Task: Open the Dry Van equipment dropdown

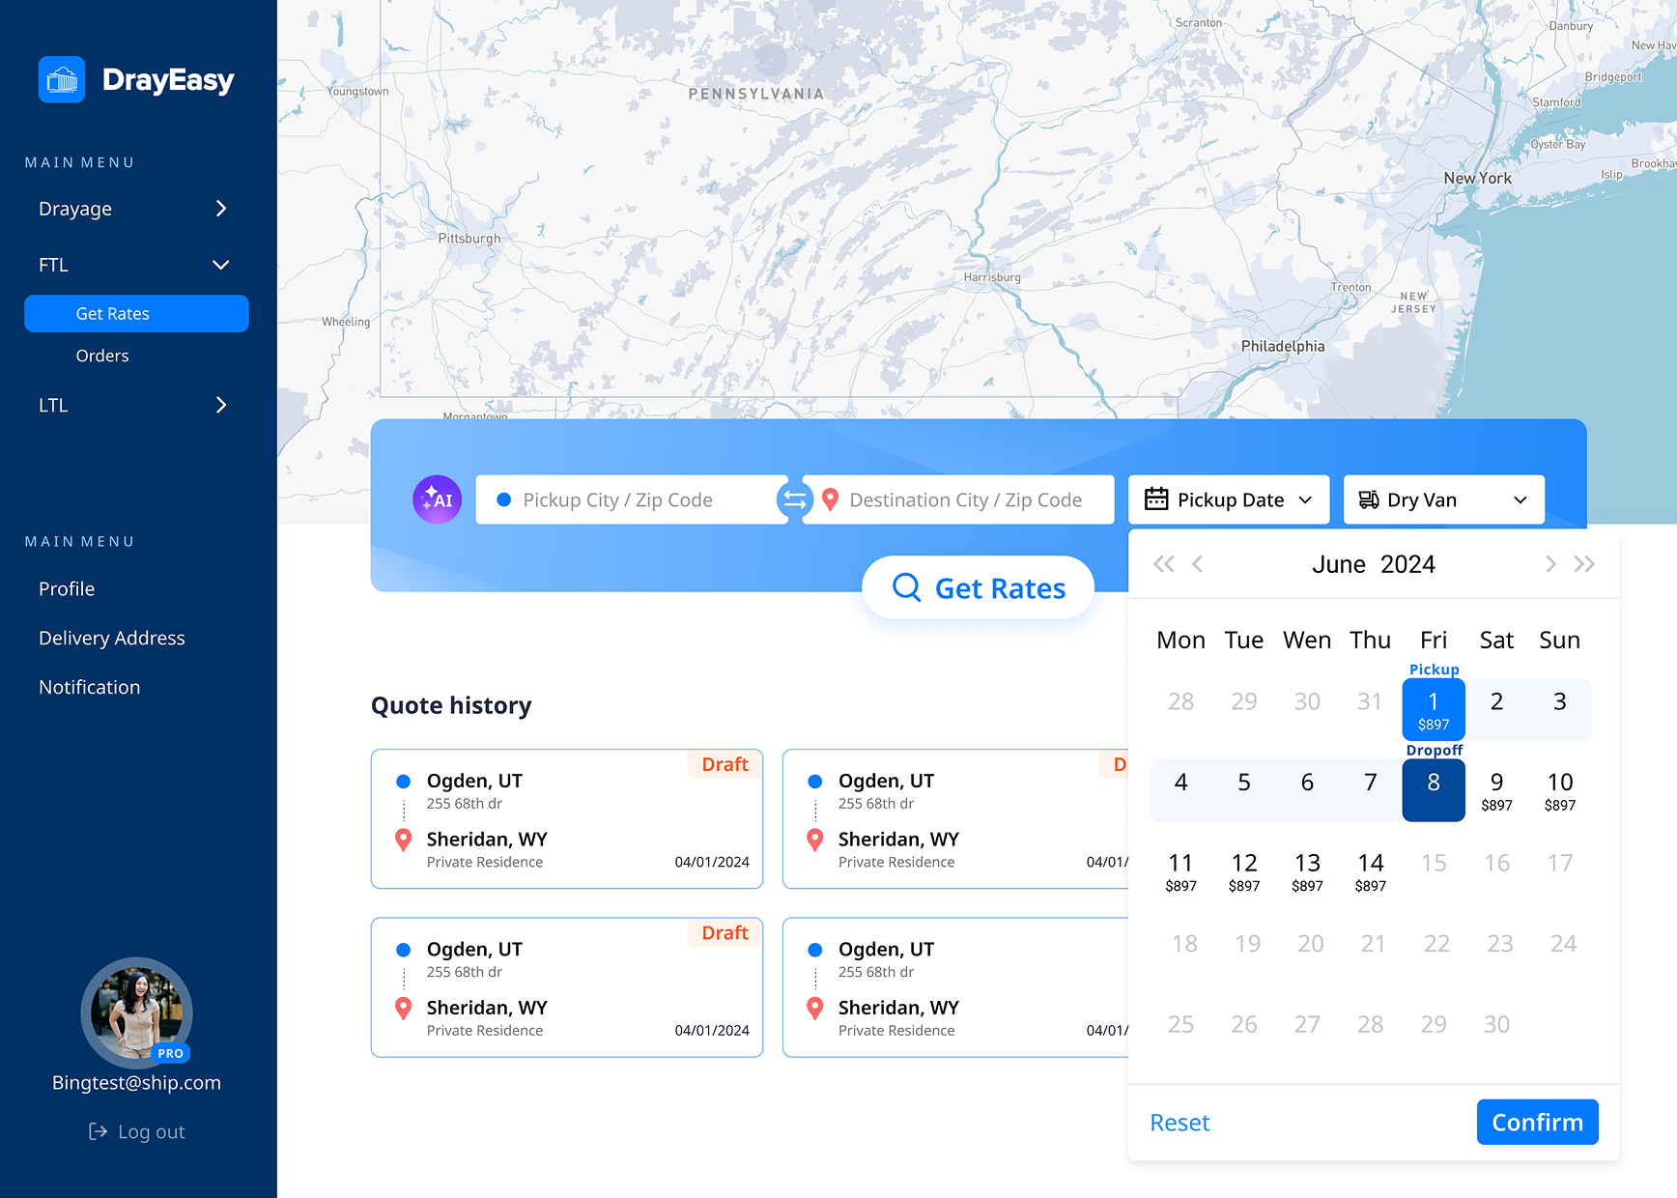Action: pos(1522,499)
